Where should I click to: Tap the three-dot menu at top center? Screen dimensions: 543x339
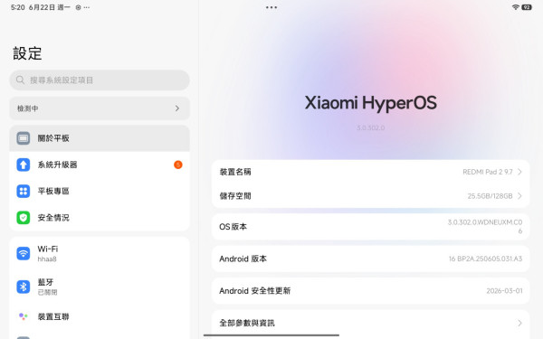click(x=271, y=7)
